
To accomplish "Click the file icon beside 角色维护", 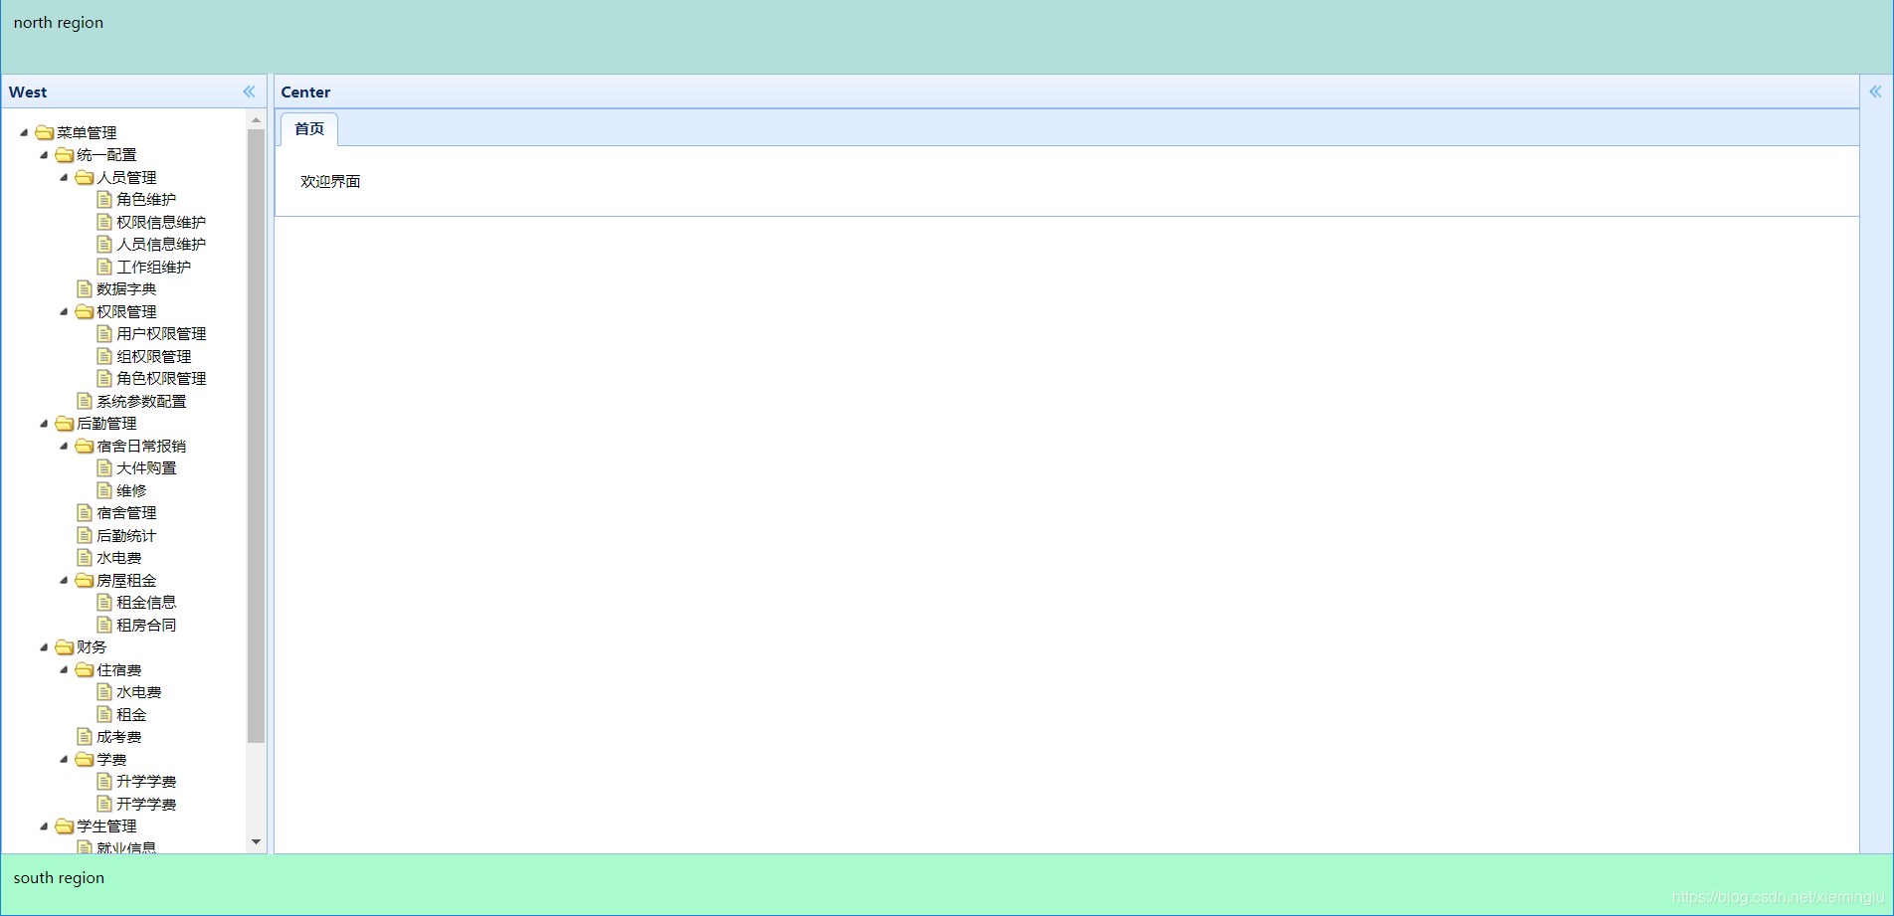I will 103,199.
